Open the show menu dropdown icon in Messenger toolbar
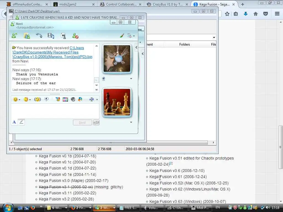This screenshot has height=212, width=283. pos(131,36)
